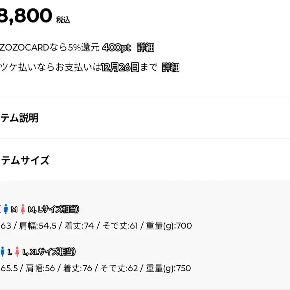Click the blue male icon beside L
The height and width of the screenshot is (290, 290).
point(3,252)
